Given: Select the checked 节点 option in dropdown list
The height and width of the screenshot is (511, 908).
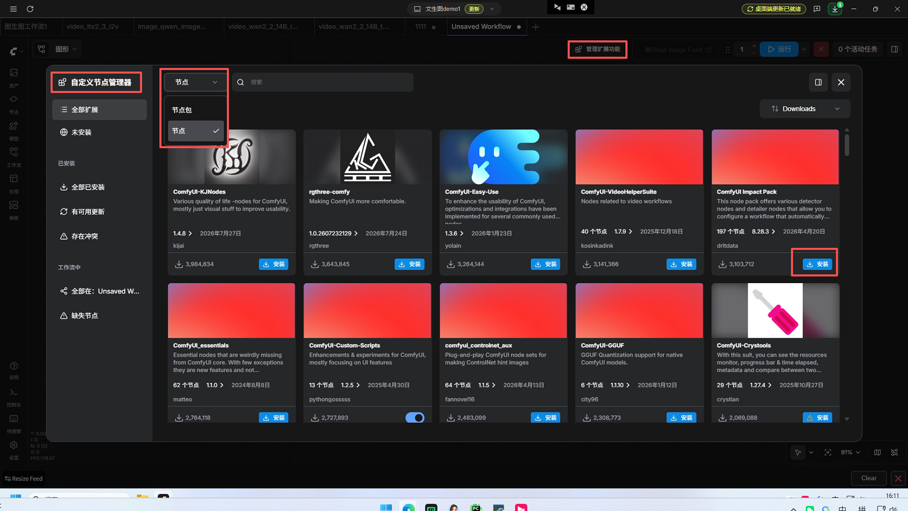Looking at the screenshot, I should pyautogui.click(x=196, y=131).
